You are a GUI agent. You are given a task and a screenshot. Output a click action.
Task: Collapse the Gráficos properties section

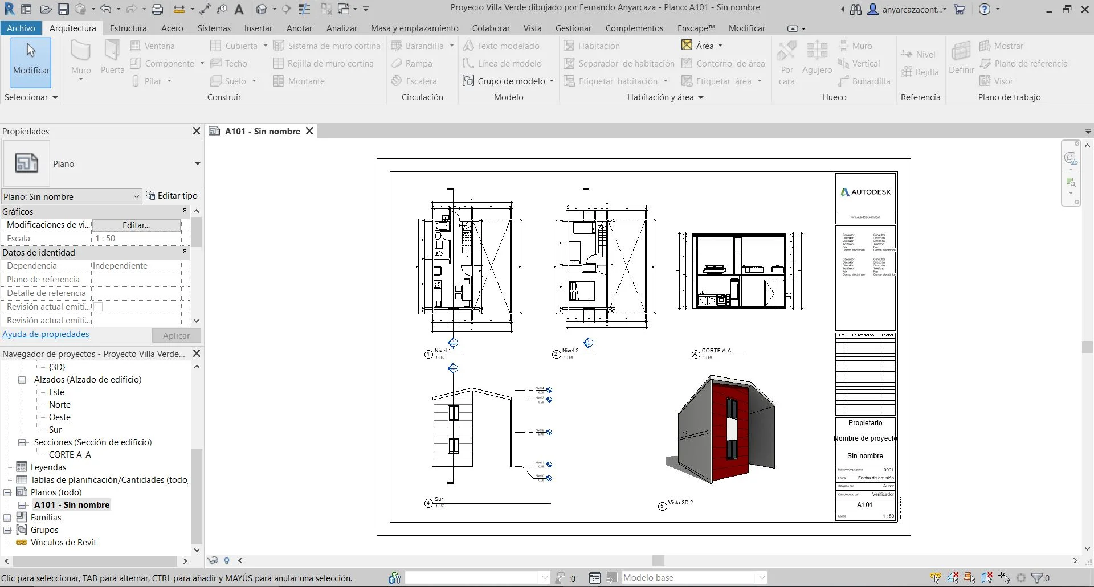click(185, 211)
